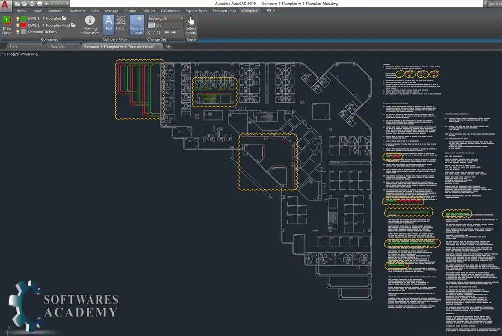This screenshot has height=336, width=502.
Task: Click the New file icon in quick access toolbar
Action: click(17, 4)
